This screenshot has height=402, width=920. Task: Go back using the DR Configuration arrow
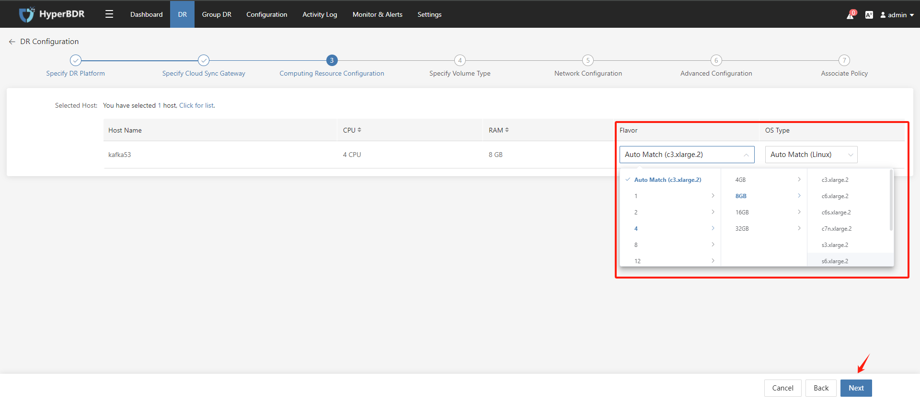tap(12, 42)
